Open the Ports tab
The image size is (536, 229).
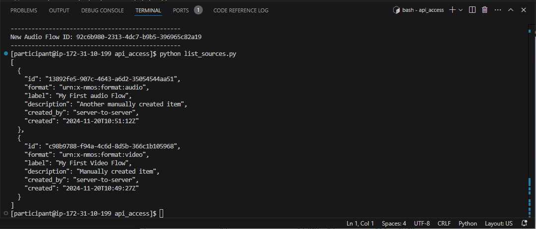tap(181, 10)
